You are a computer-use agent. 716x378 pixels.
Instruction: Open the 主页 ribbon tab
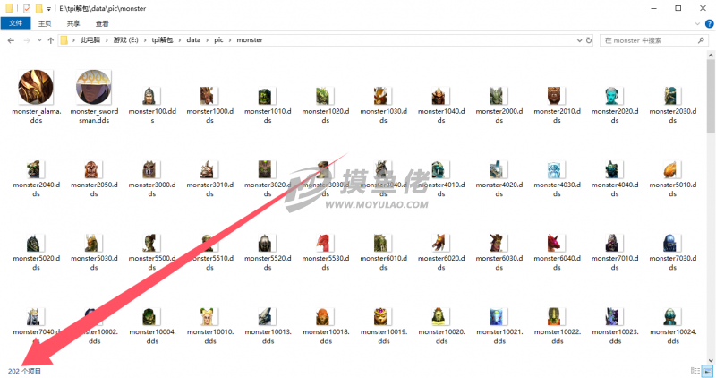coord(45,24)
